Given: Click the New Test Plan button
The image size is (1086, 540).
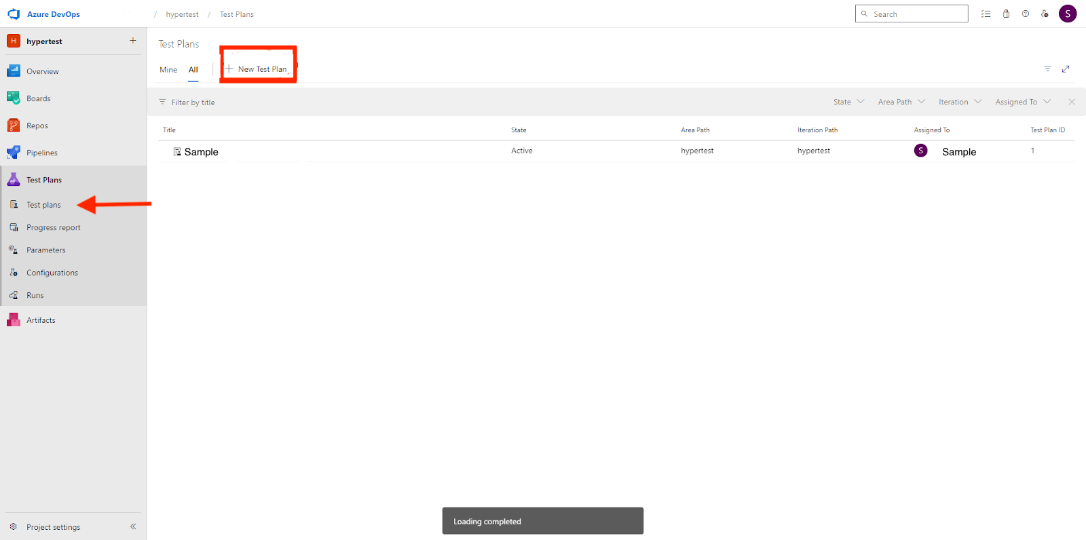Looking at the screenshot, I should click(x=257, y=69).
